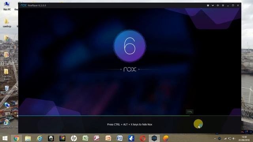Launch Access from taskbar

pyautogui.click(x=96, y=138)
